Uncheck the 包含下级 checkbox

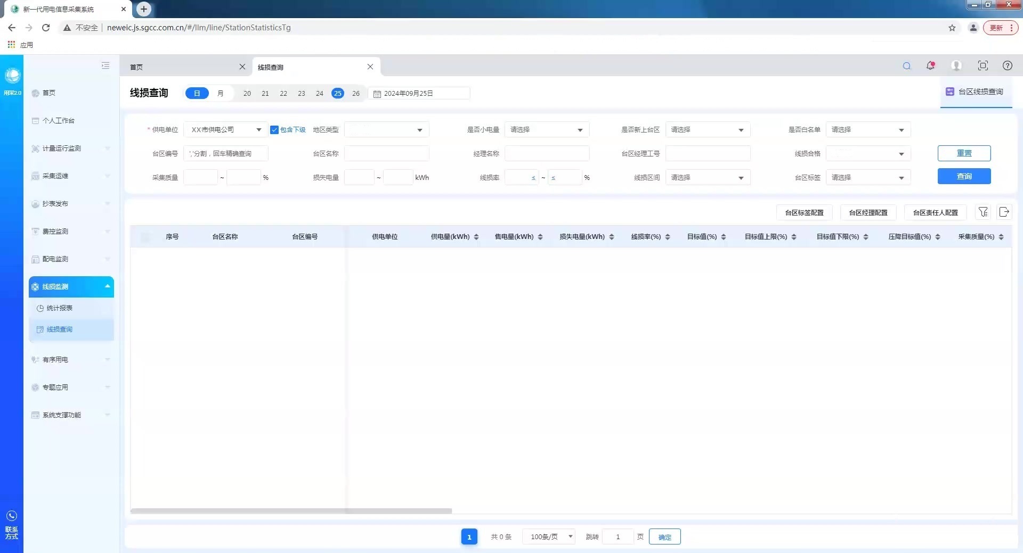pos(274,130)
